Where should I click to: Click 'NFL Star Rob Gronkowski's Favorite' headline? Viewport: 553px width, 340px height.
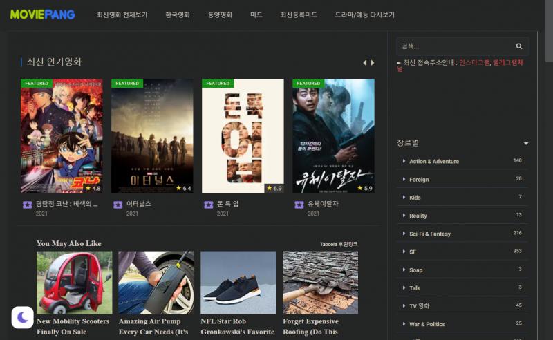coord(237,327)
